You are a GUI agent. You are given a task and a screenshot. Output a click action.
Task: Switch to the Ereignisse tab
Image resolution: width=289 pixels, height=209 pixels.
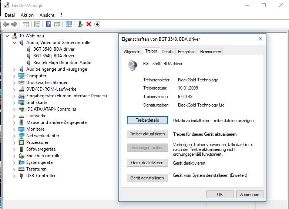(x=186, y=52)
